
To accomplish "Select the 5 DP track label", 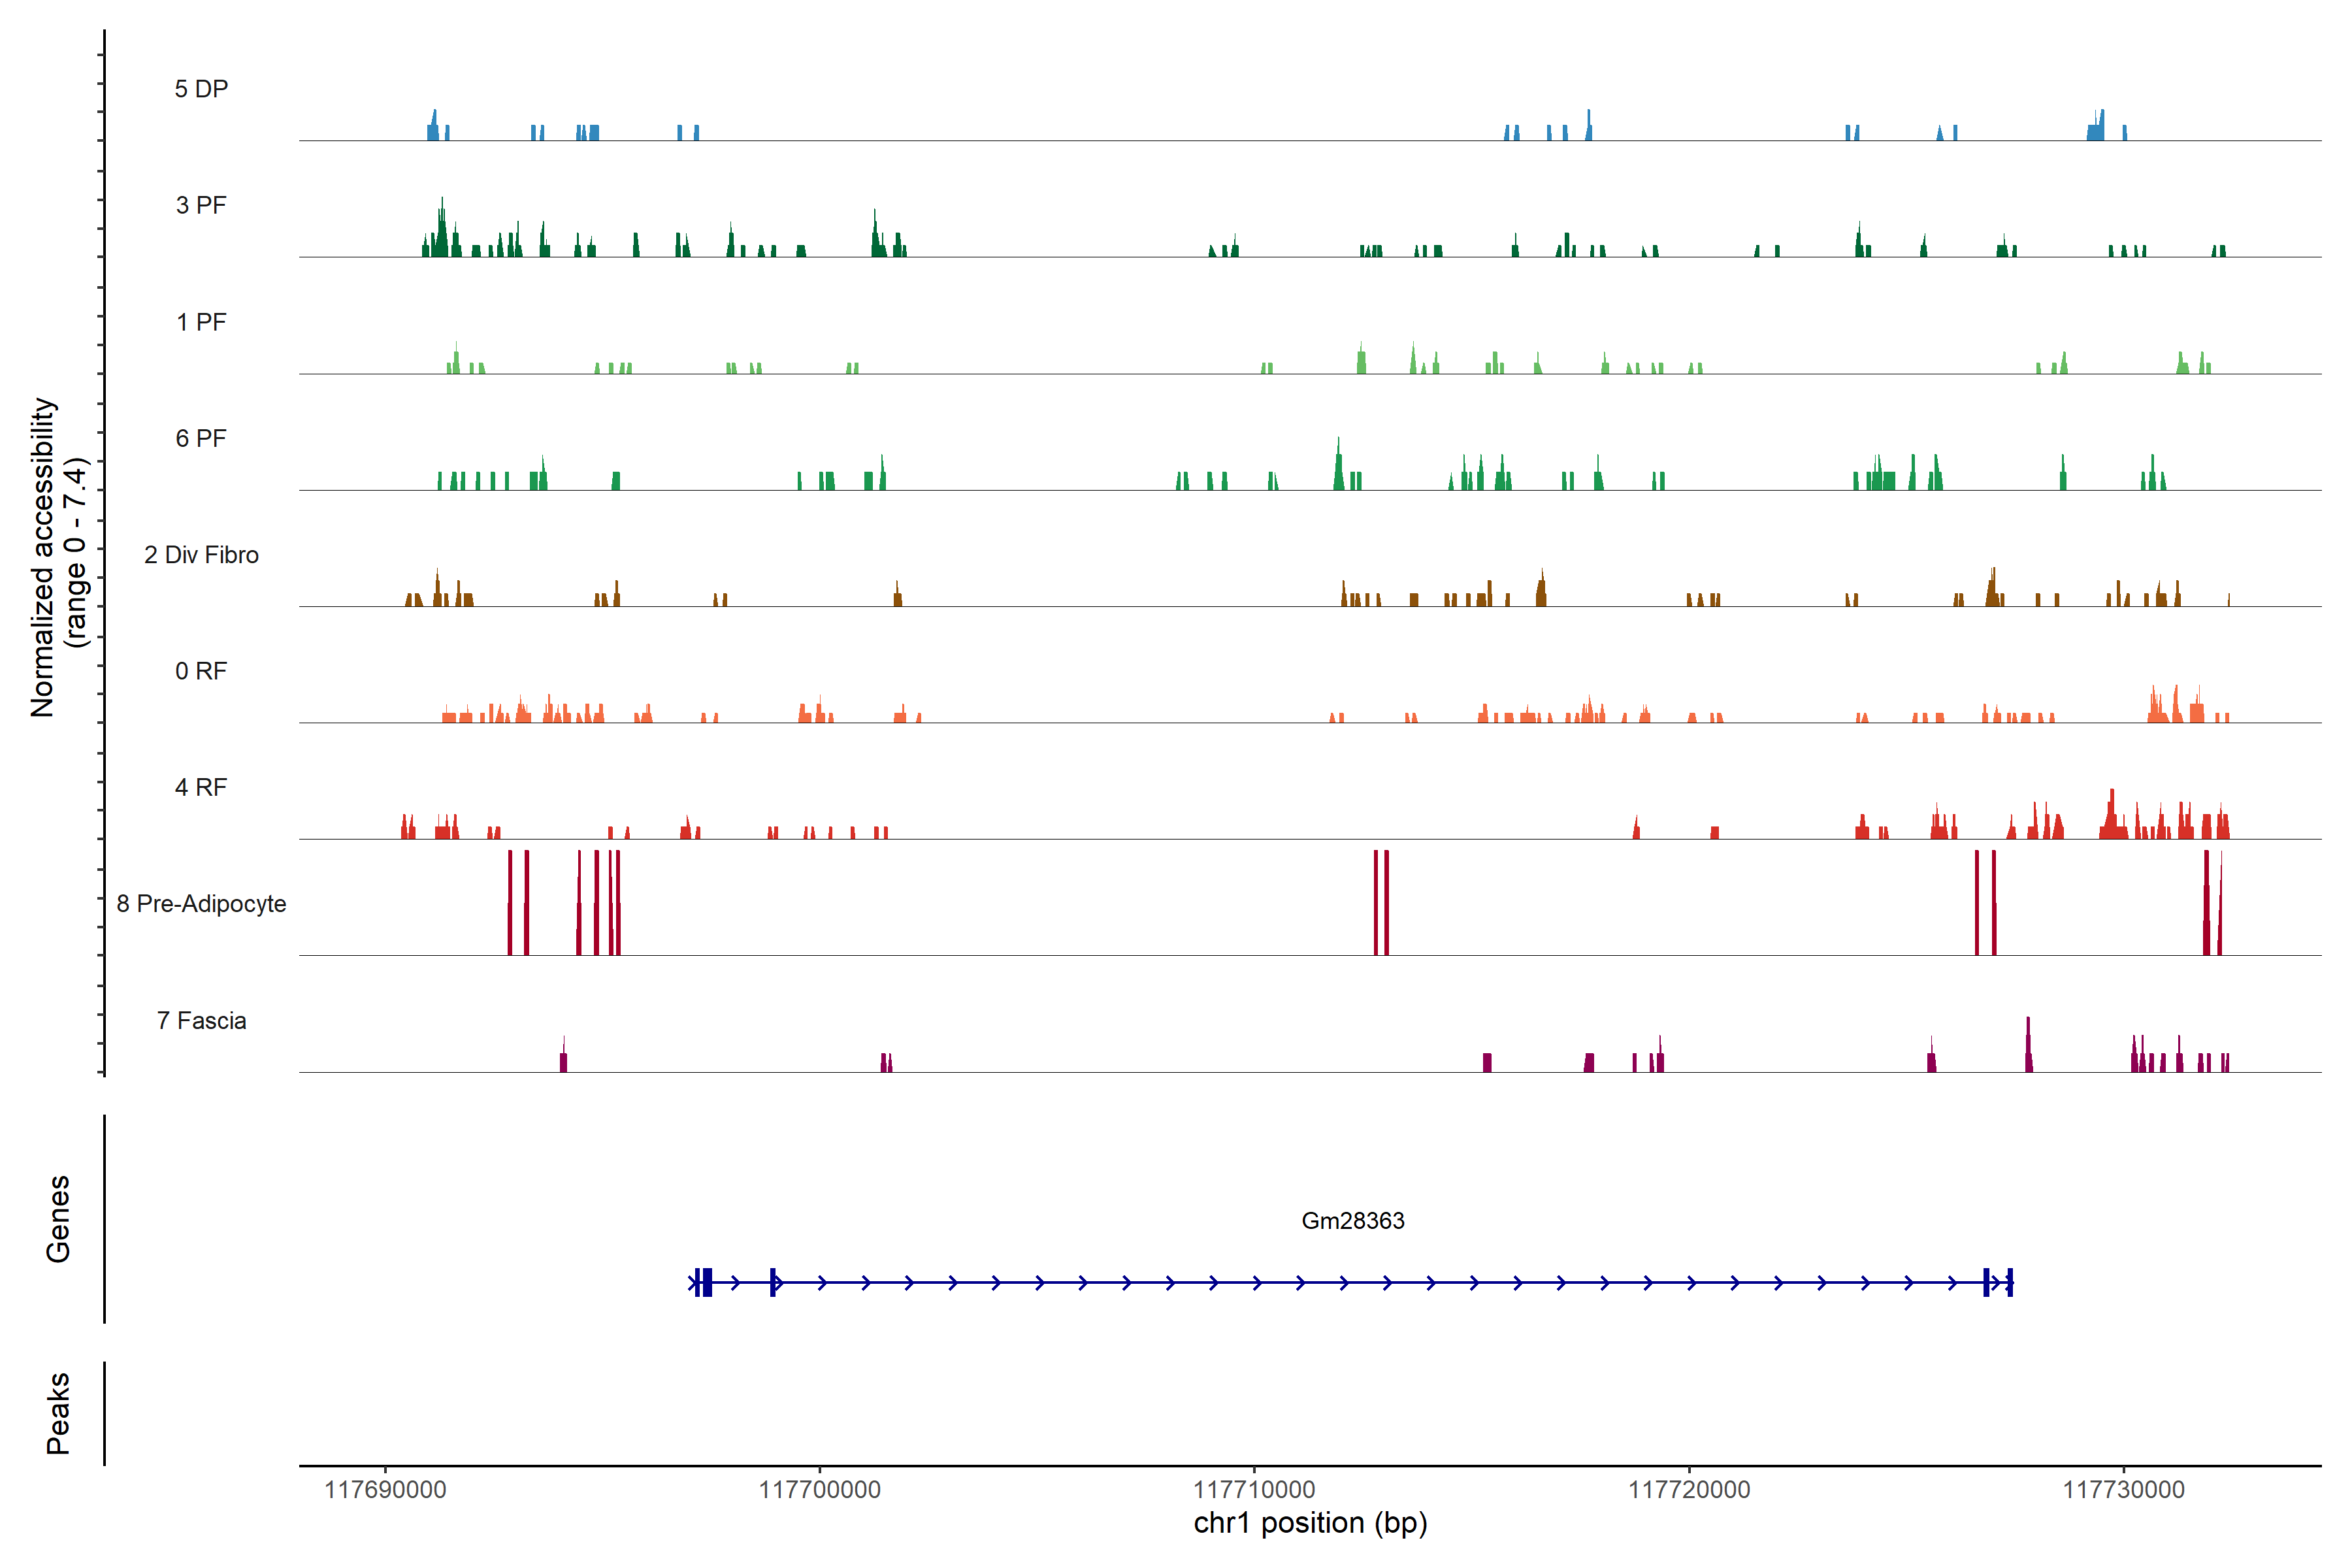I will 201,89.
